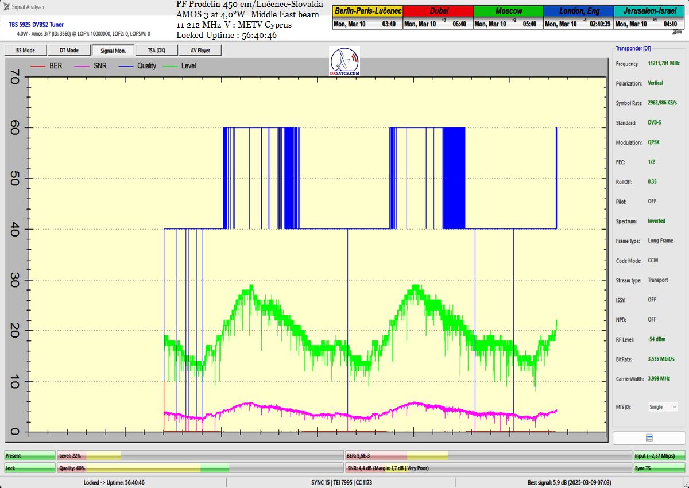
Task: Open the DT Mode tab
Action: [69, 51]
